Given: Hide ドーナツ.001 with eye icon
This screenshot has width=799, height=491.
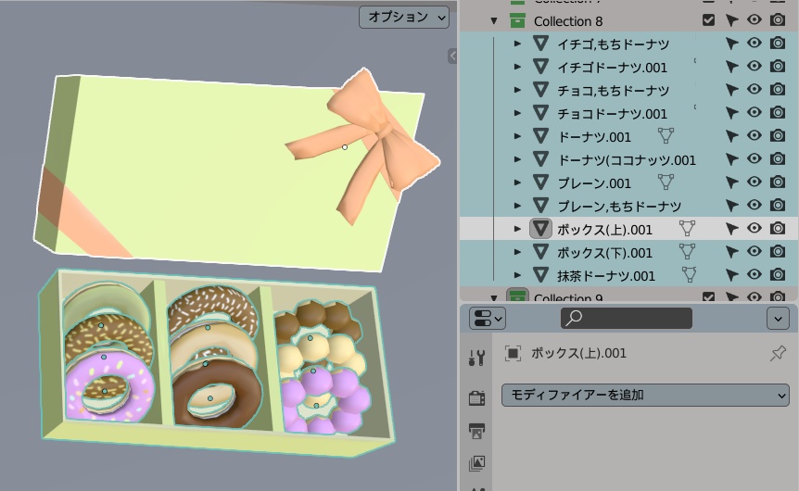Looking at the screenshot, I should coord(755,135).
